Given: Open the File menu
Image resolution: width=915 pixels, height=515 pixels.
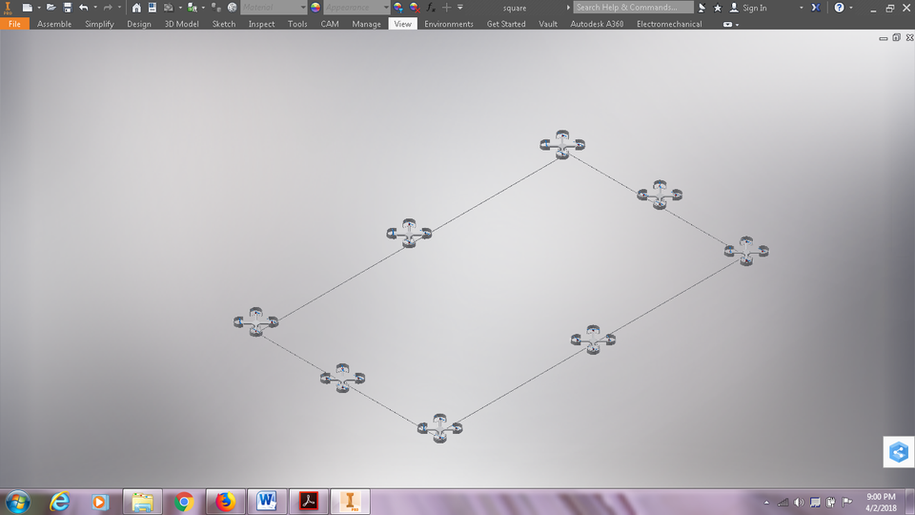Looking at the screenshot, I should (14, 24).
